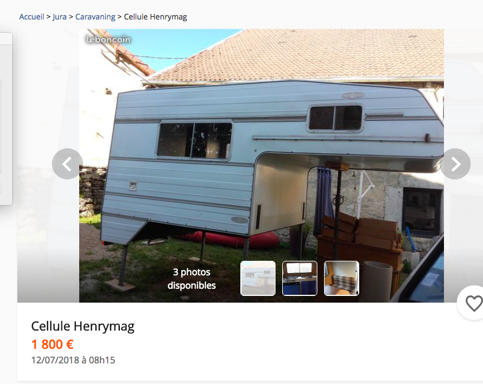
Task: Go to previous photo with left arrow
Action: coord(67,164)
